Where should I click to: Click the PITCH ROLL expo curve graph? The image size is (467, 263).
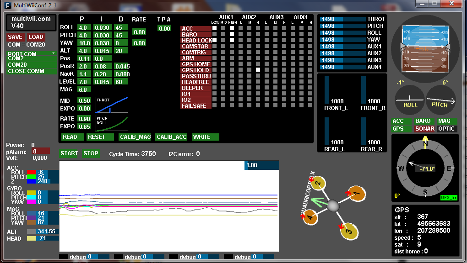click(112, 124)
